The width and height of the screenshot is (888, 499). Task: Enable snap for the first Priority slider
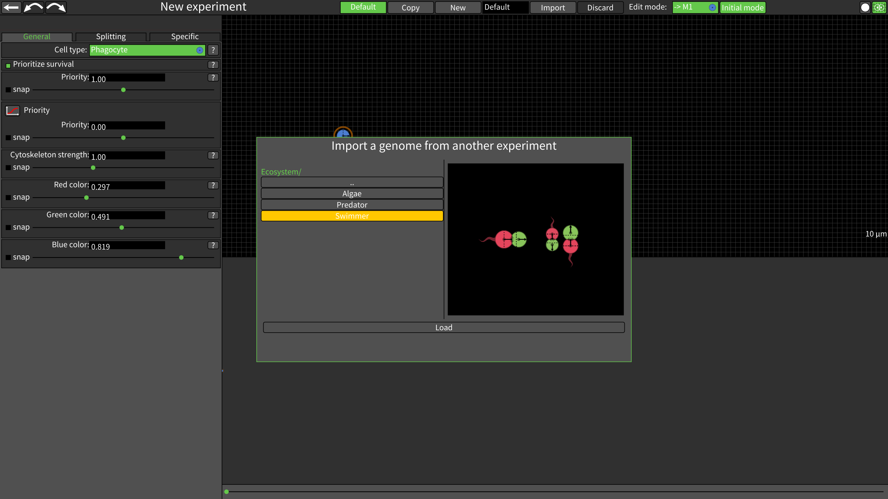point(8,90)
